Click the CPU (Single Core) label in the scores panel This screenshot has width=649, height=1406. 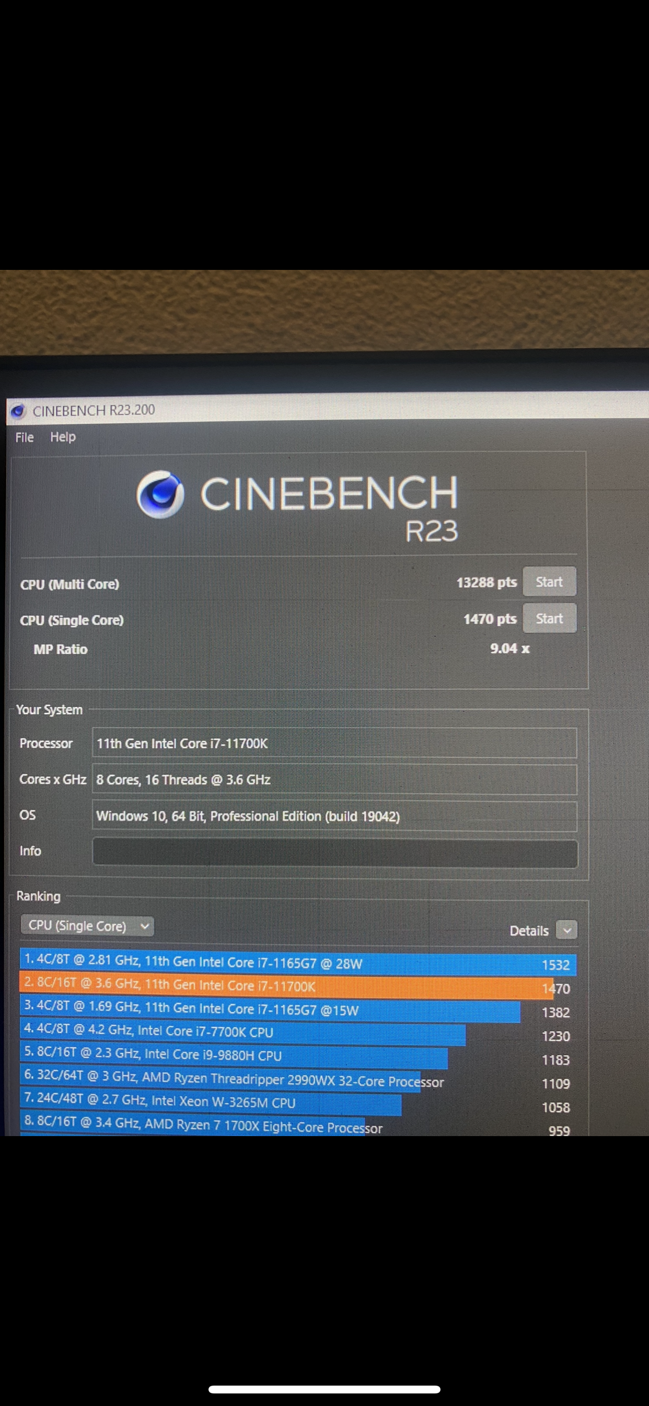point(72,620)
